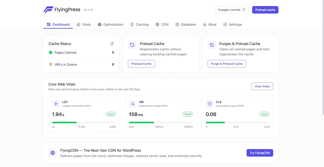
Task: Open View Vitals
Action: [262, 86]
